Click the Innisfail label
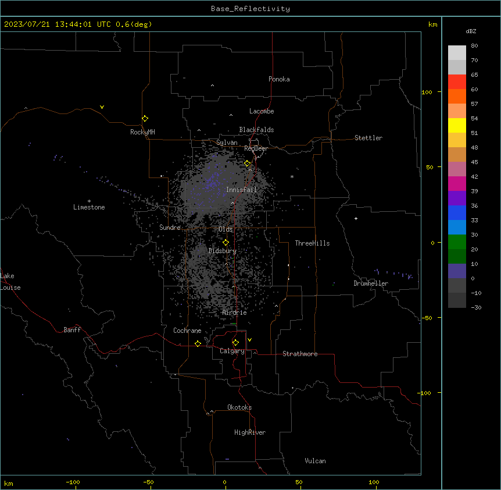Image resolution: width=501 pixels, height=490 pixels. 242,190
